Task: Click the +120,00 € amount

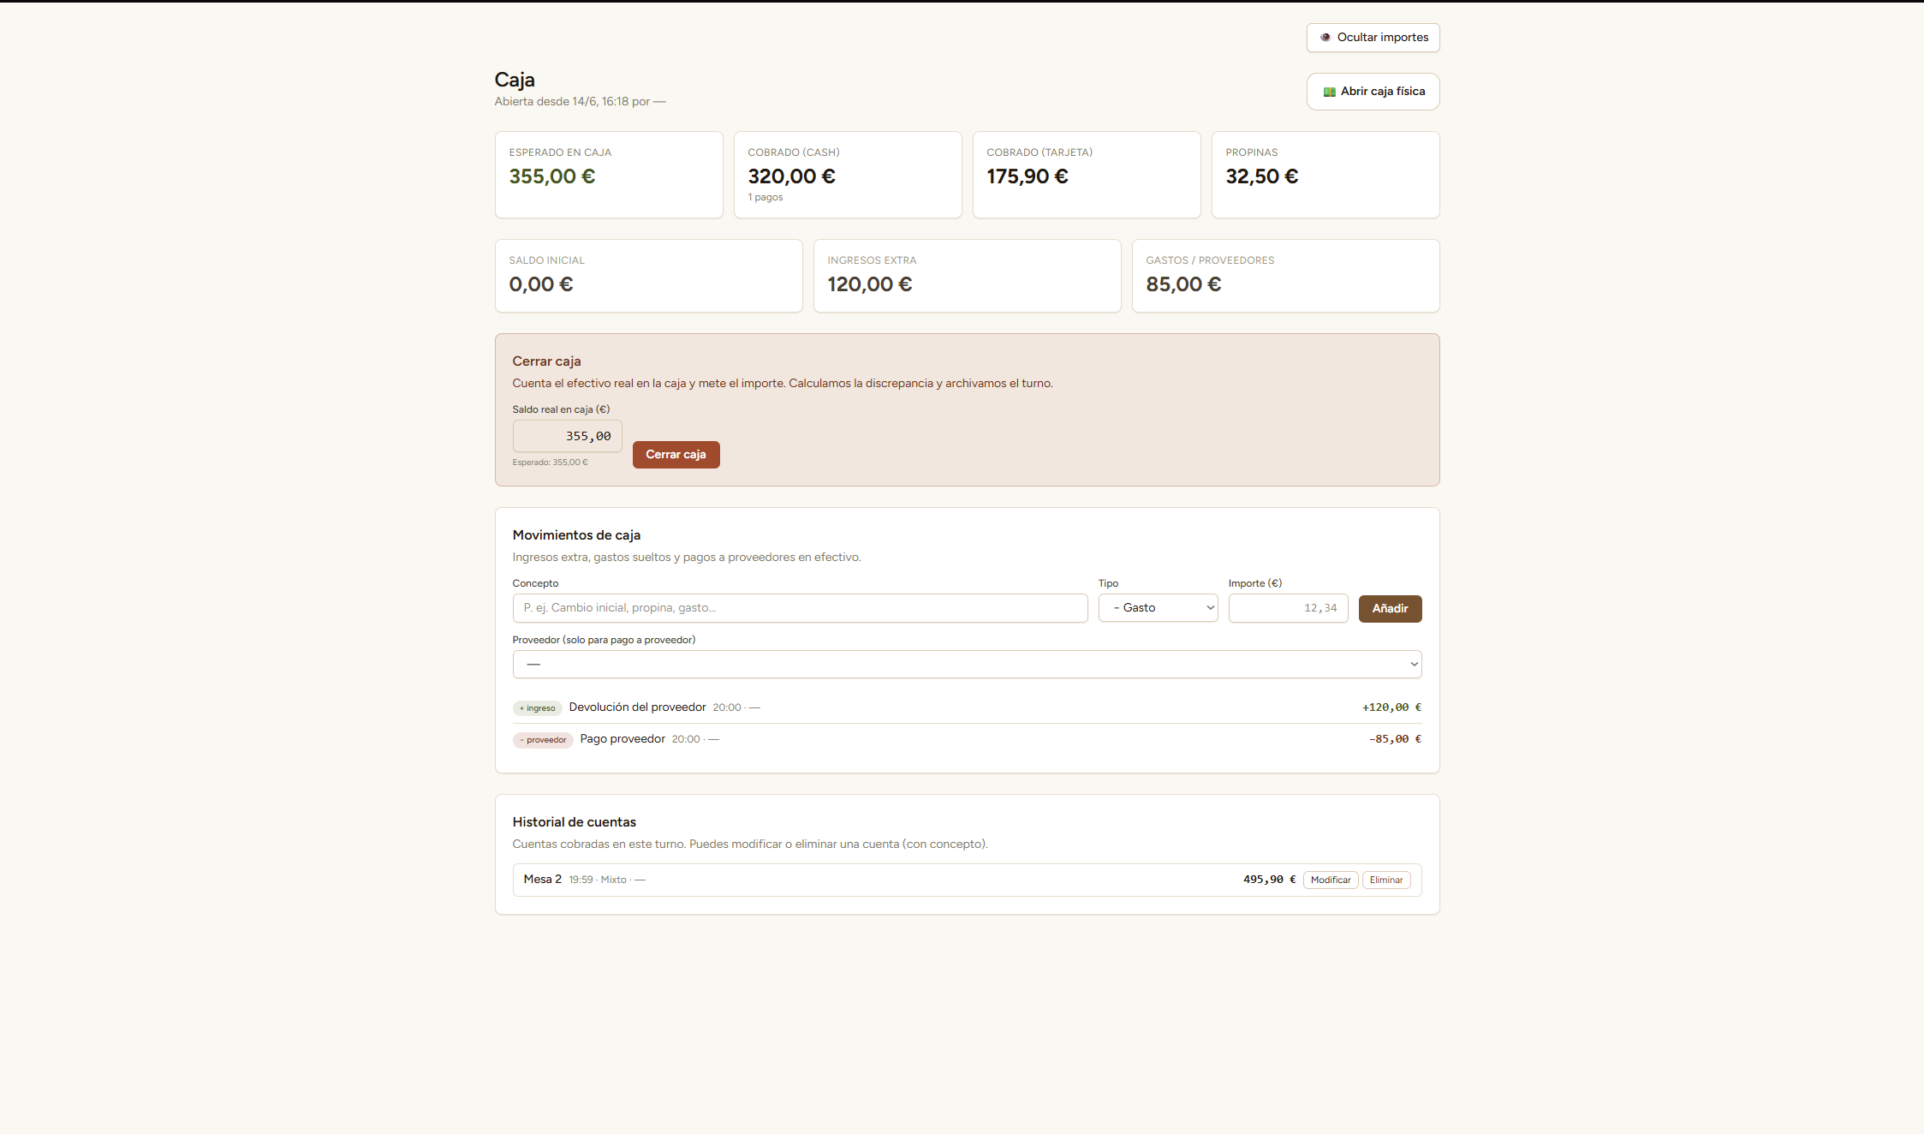Action: tap(1391, 707)
